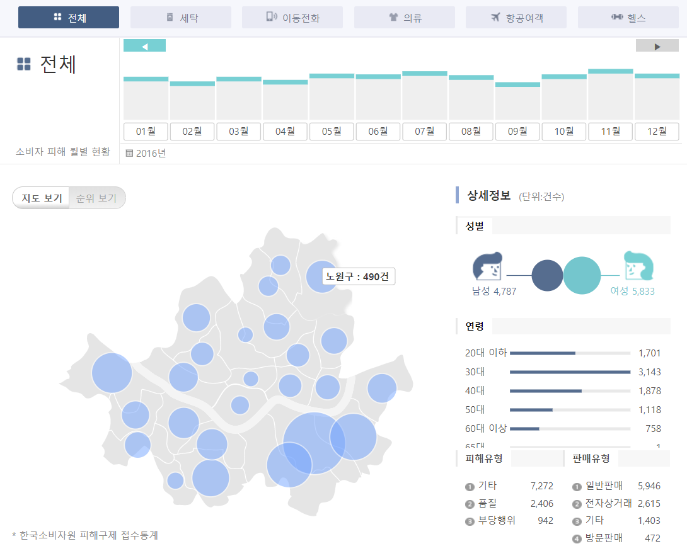Viewport: 687px width, 551px height.
Task: Click the number 2 badge beside 품질
Action: (470, 504)
